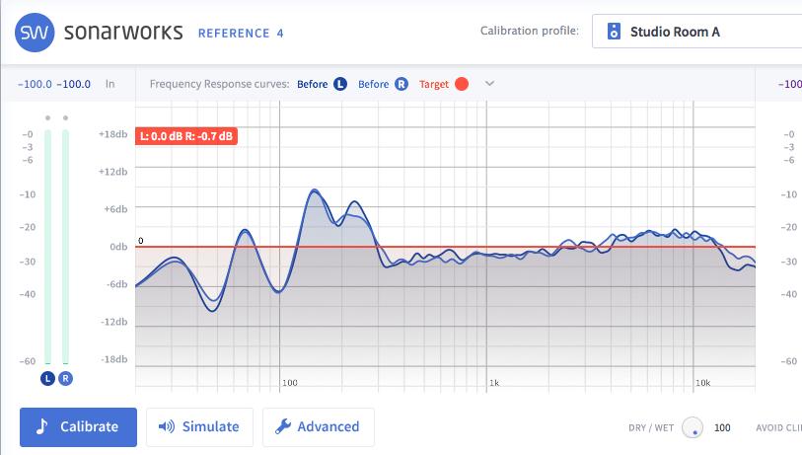Viewport: 802px width, 455px height.
Task: Click the input level value -100.0
Action: click(35, 84)
